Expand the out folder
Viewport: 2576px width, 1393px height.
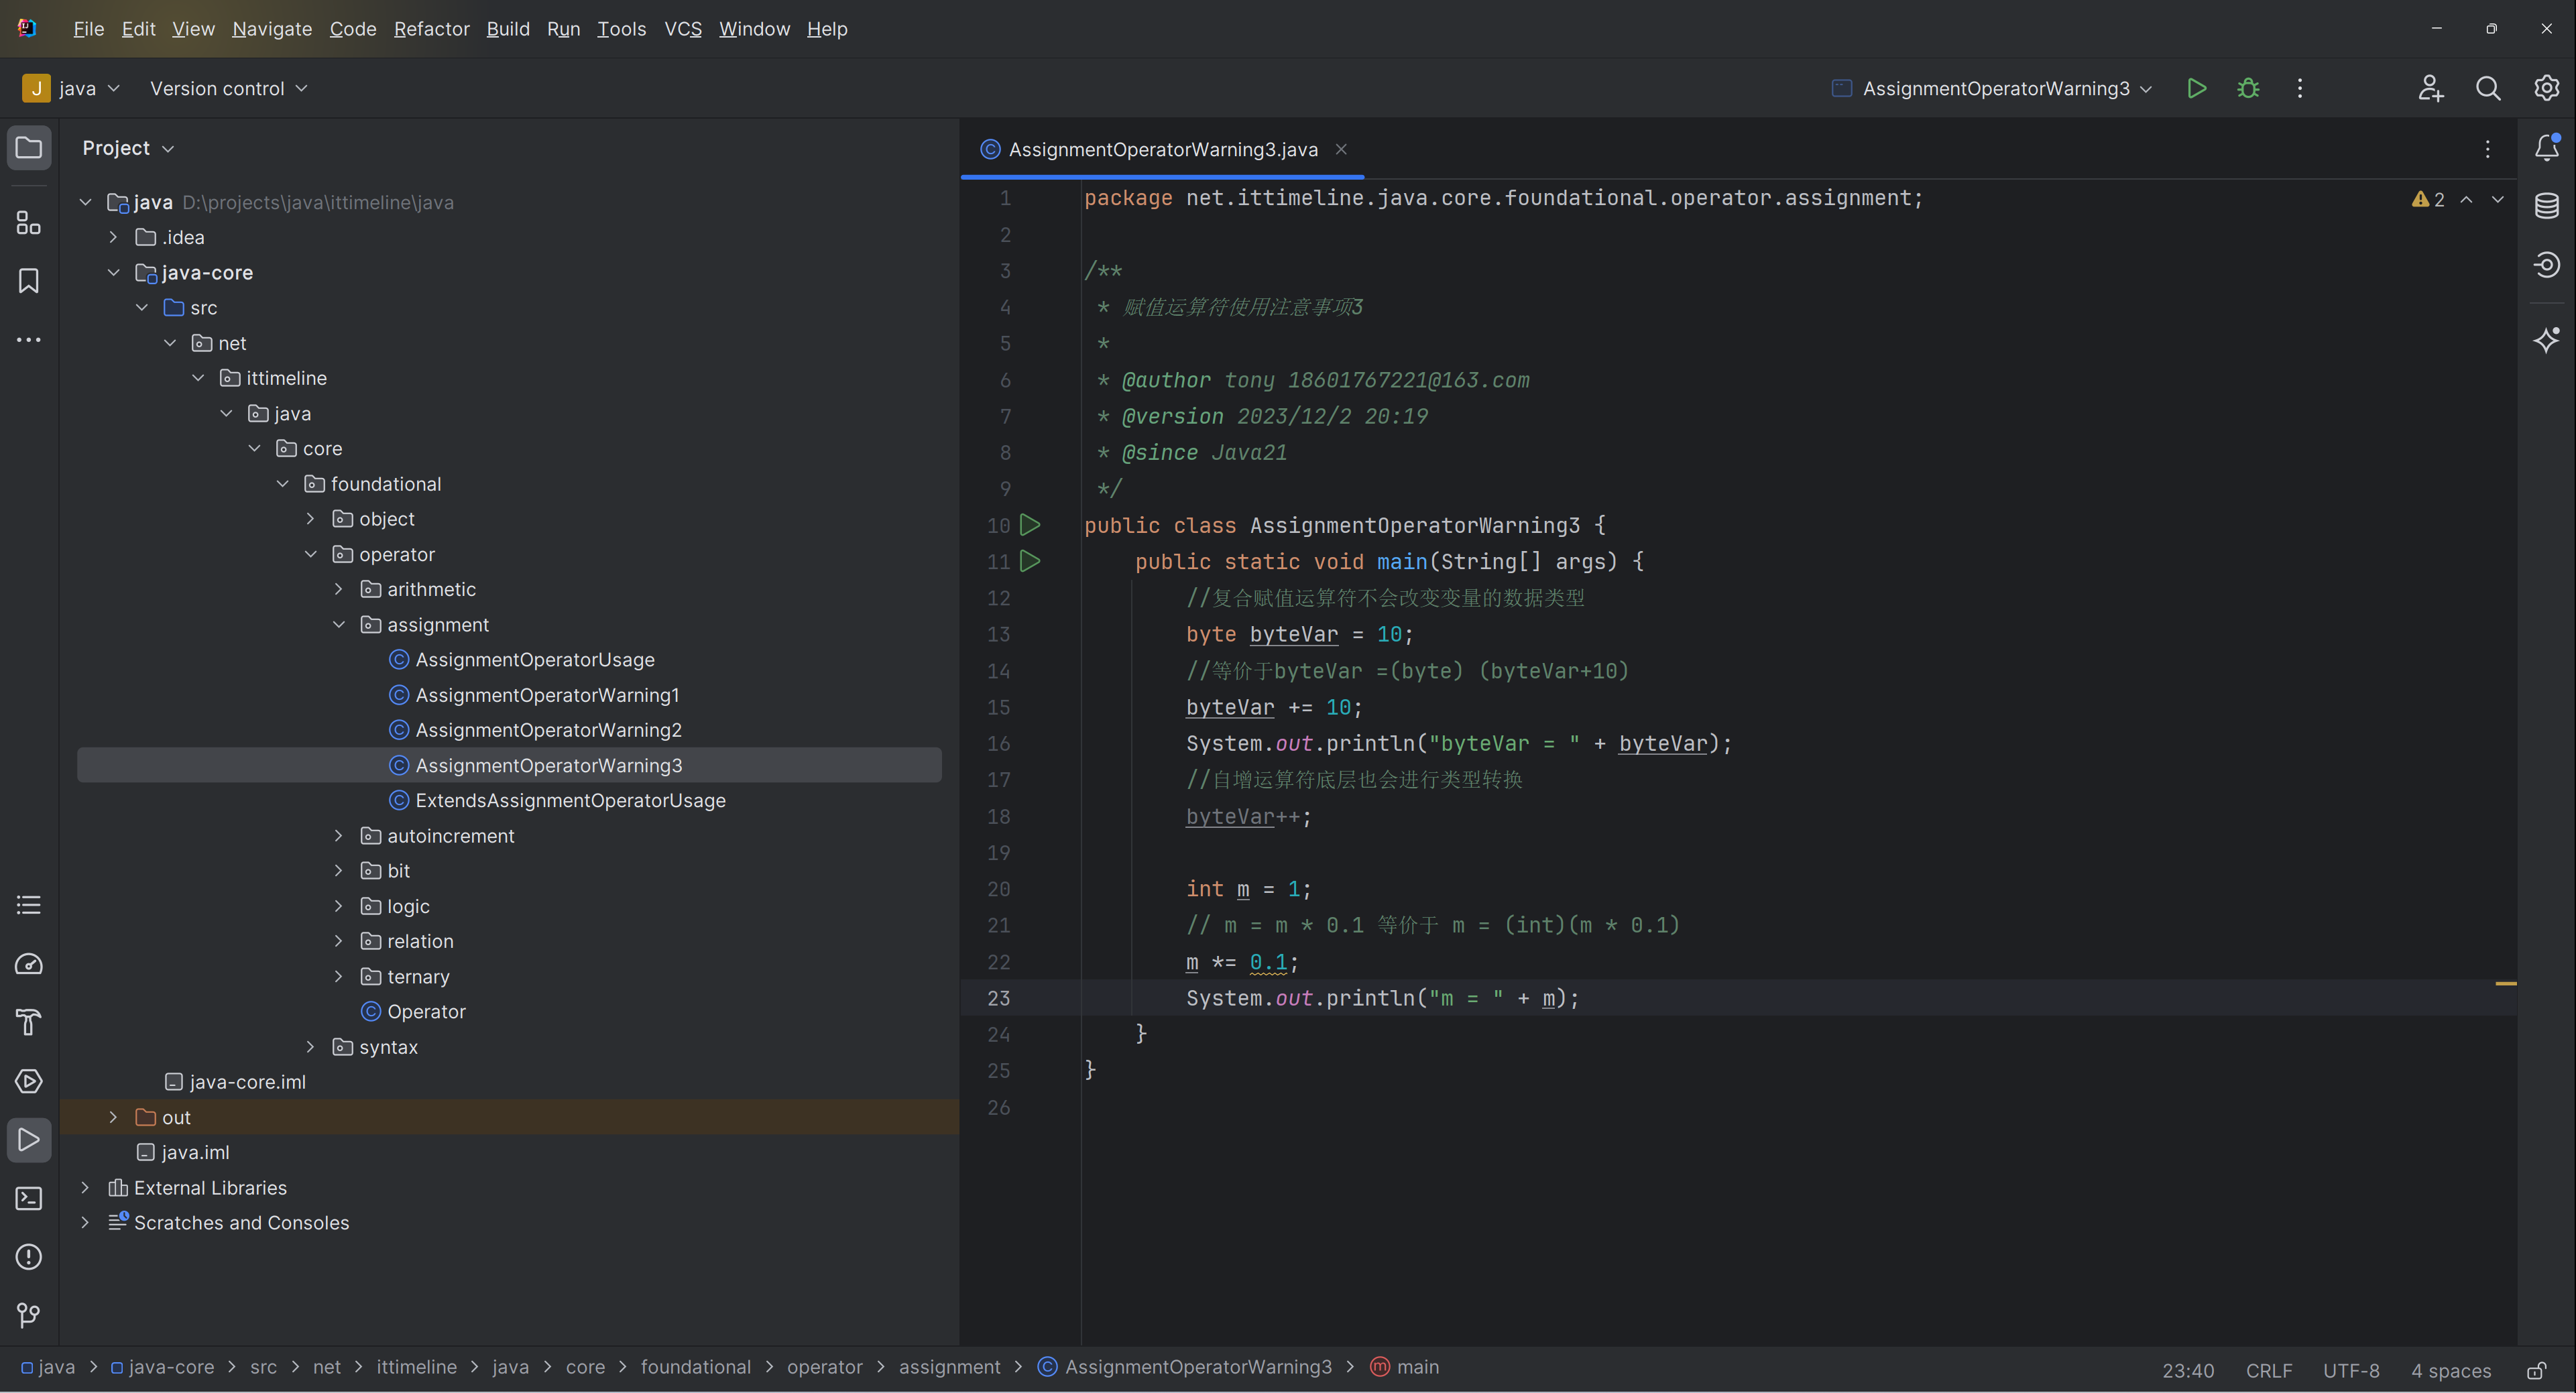point(113,1117)
